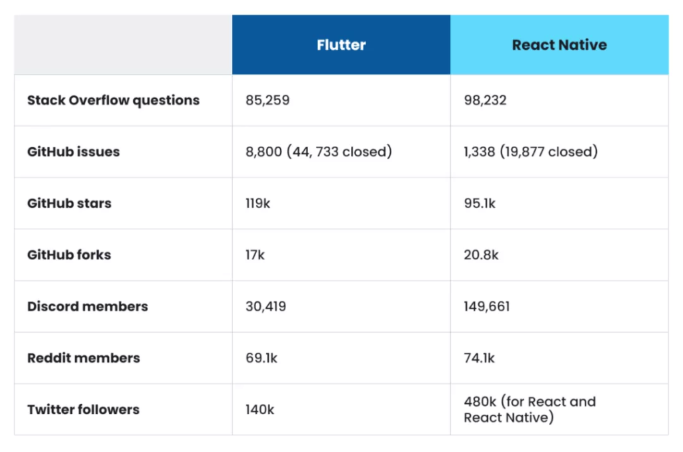Viewport: 683px width, 452px height.
Task: Select the 1,338 (19,877 closed) cell
Action: [530, 151]
